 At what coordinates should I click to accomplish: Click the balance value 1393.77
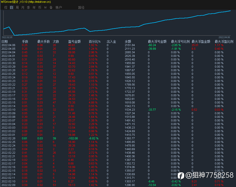tap(130, 138)
